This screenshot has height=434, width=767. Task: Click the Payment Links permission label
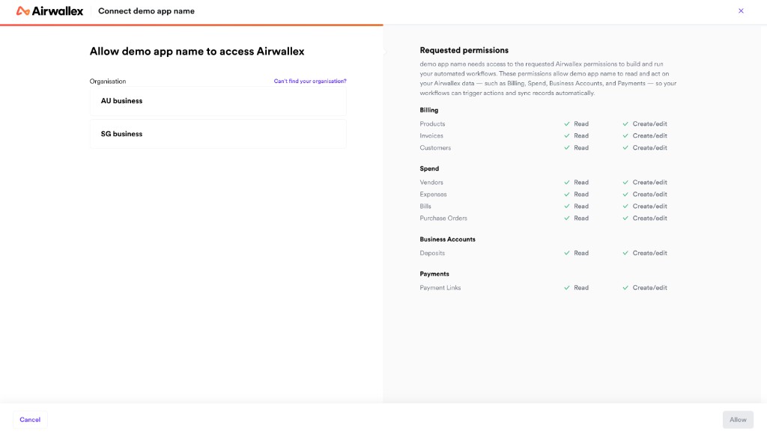(440, 287)
